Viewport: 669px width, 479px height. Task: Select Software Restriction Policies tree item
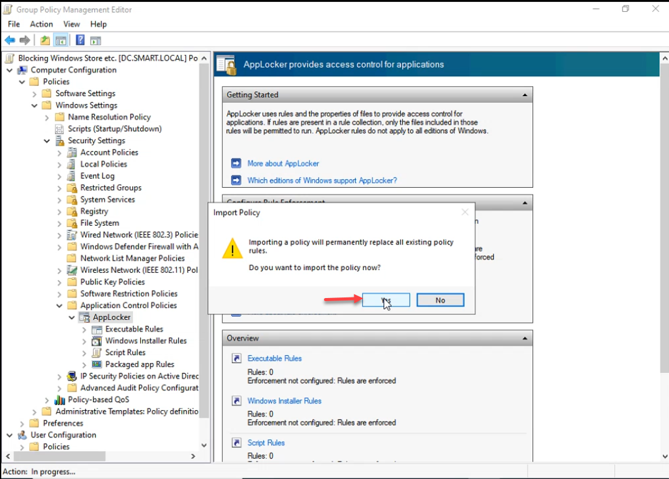[128, 294]
